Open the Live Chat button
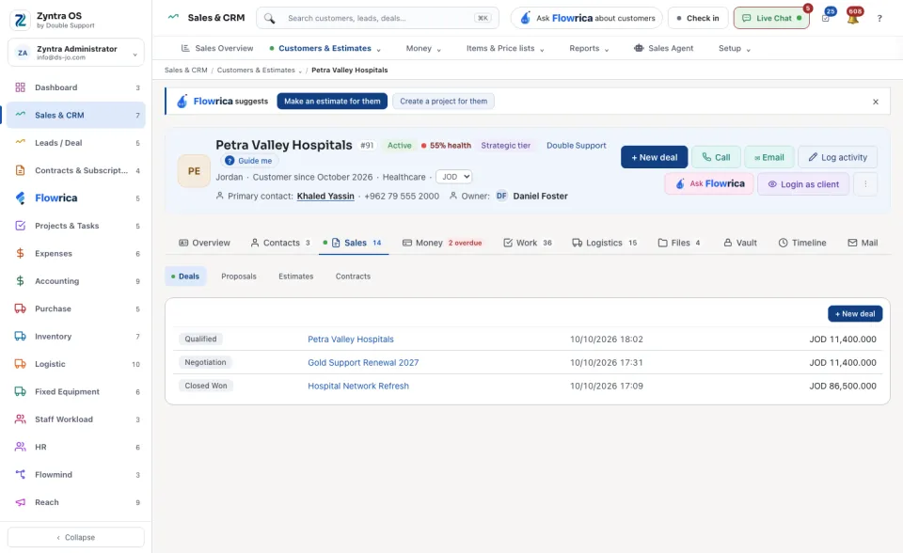Viewport: 903px width, 553px height. point(771,19)
